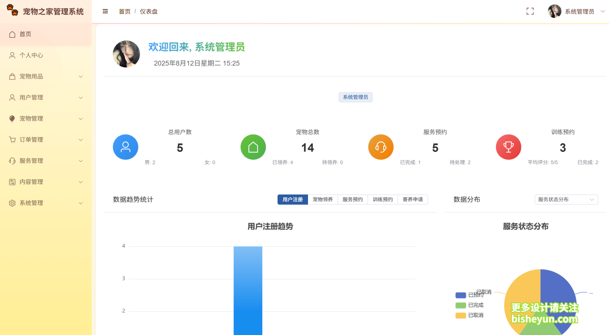Click the pet count value 14

coord(308,148)
